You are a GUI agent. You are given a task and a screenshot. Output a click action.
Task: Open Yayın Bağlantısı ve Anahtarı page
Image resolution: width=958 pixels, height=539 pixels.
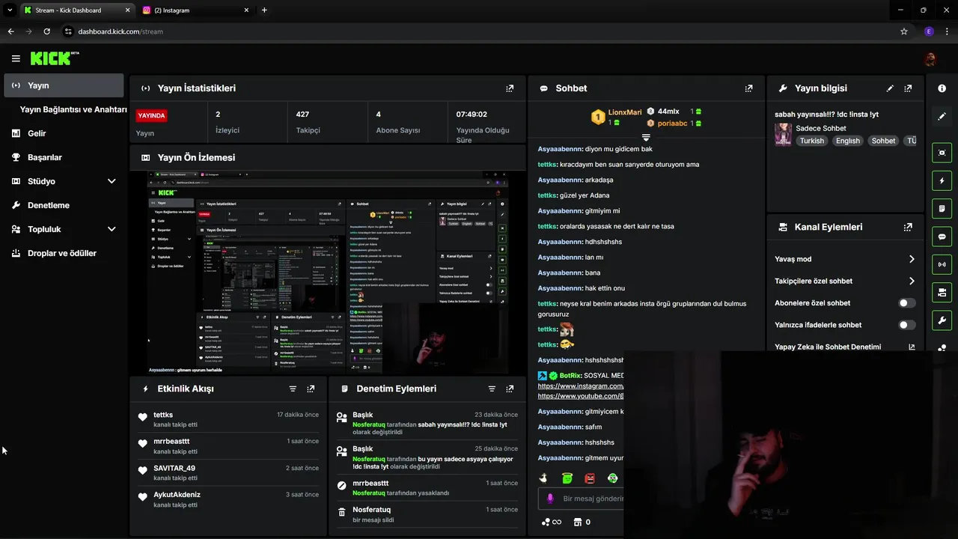[73, 109]
